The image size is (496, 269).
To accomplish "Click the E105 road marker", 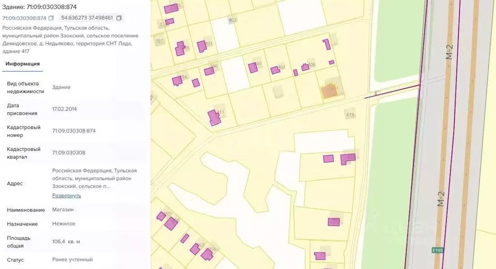I will pyautogui.click(x=437, y=250).
